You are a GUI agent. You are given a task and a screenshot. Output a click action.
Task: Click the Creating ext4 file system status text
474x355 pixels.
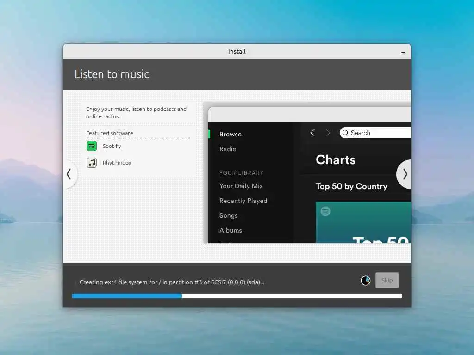(x=172, y=282)
